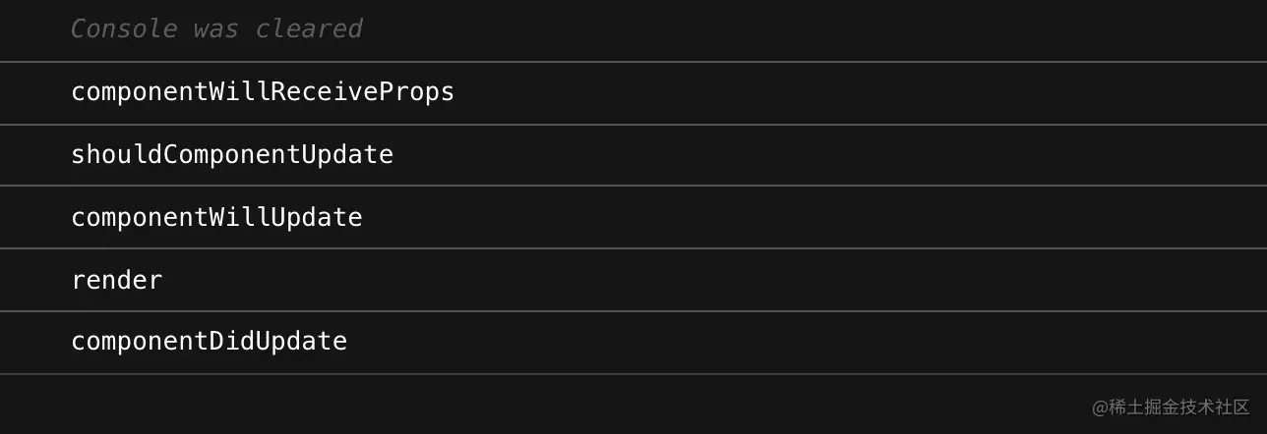The image size is (1267, 434).
Task: Click the render log entry
Action: pyautogui.click(x=116, y=281)
